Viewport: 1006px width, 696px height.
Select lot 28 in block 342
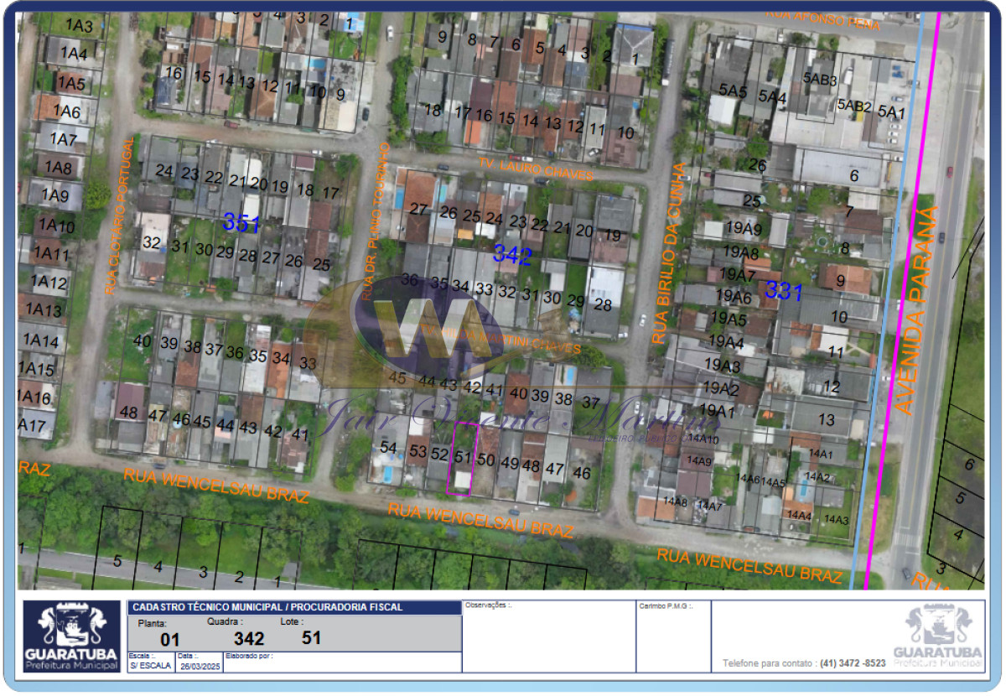click(603, 304)
